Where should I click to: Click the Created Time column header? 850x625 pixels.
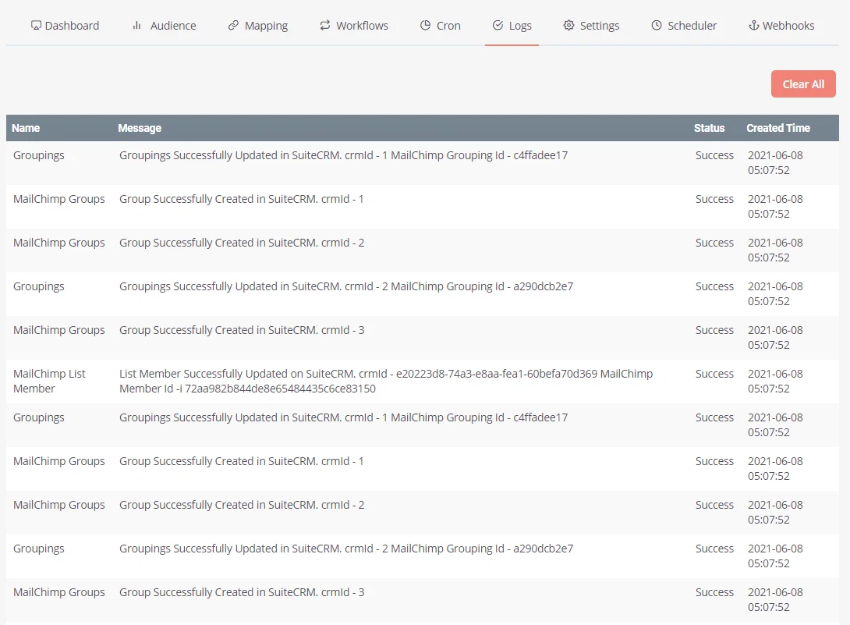pyautogui.click(x=777, y=128)
